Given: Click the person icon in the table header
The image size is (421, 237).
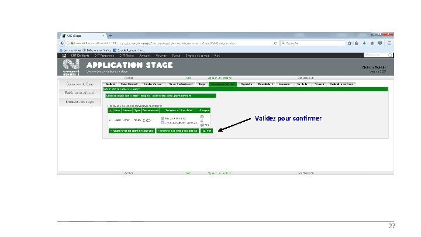Looking at the screenshot, I should click(x=111, y=111).
